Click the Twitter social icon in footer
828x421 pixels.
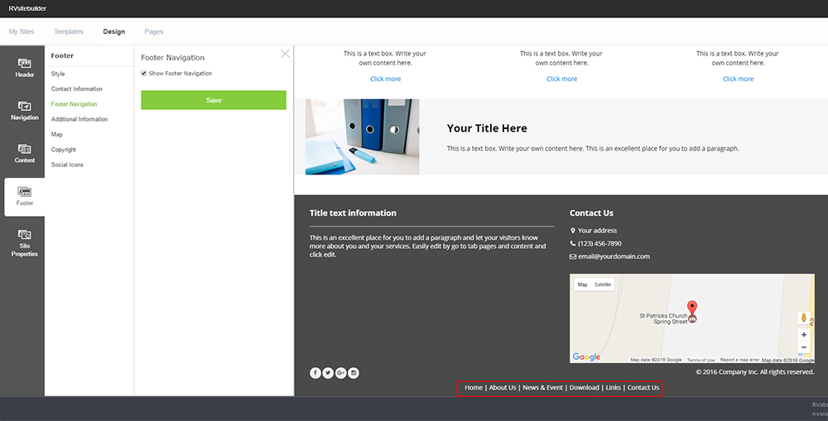(x=328, y=373)
